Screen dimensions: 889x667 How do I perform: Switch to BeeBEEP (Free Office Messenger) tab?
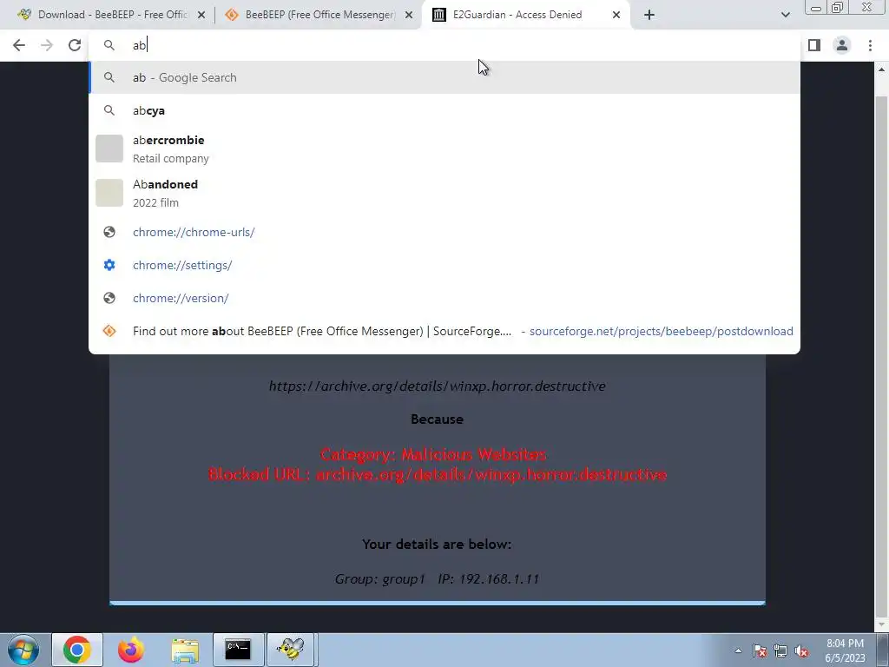(319, 15)
